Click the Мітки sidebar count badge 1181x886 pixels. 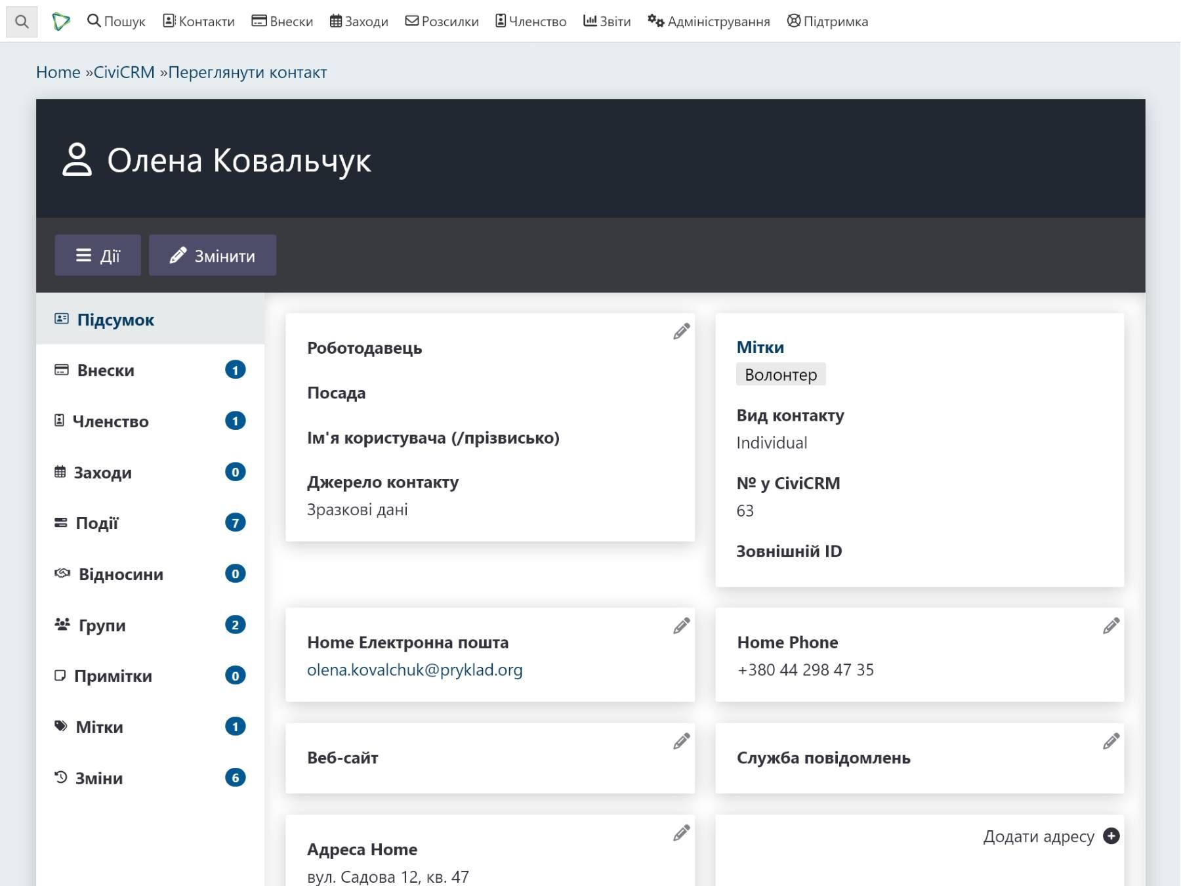click(236, 727)
